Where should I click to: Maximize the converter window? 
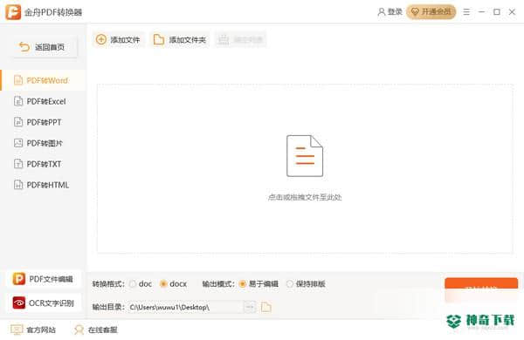[497, 12]
